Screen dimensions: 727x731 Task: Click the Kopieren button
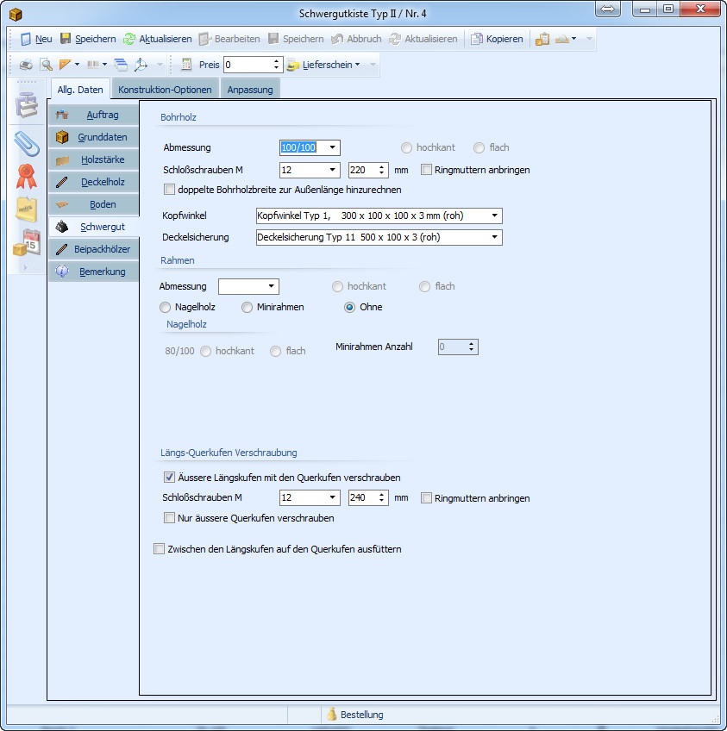(x=497, y=39)
